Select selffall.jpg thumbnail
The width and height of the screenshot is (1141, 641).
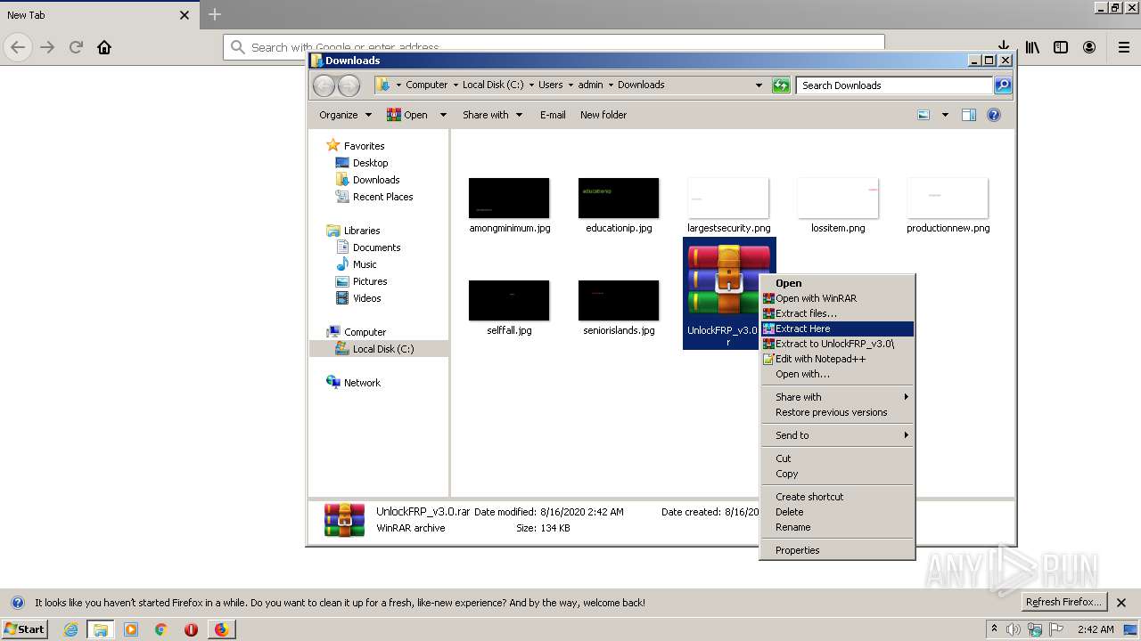[509, 300]
